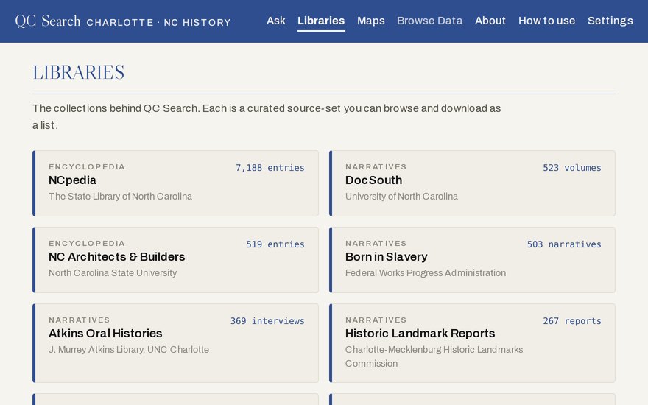
Task: Click the Narratives label above Born in Slavery
Action: (376, 243)
